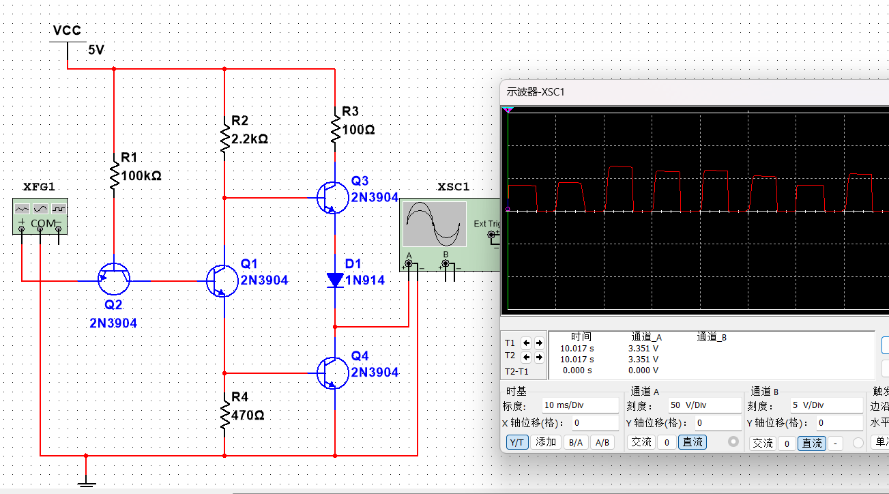Select A/B timebase display mode
This screenshot has height=494, width=889.
click(602, 442)
